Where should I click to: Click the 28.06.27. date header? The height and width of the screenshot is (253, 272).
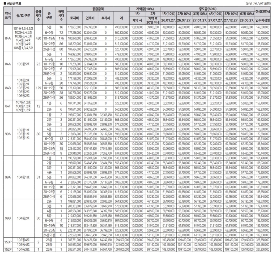[246, 20]
